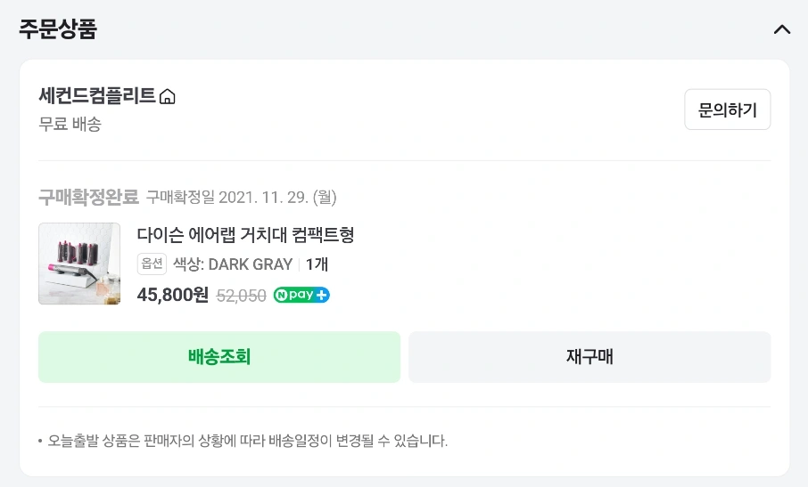Open the store home icon next to 세컨드컴플리트

168,96
